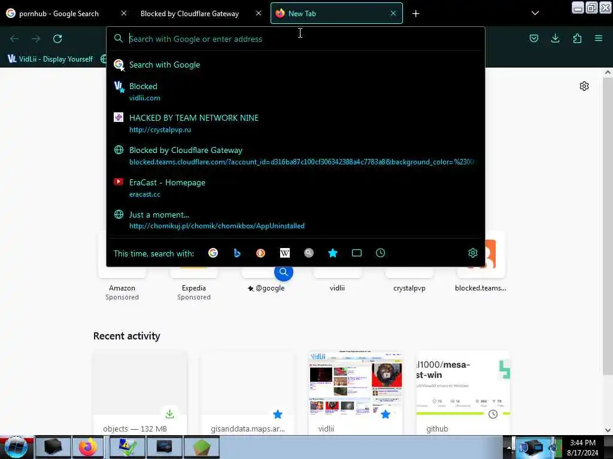This screenshot has width=613, height=459.
Task: Open the Pocket save icon
Action: point(533,38)
